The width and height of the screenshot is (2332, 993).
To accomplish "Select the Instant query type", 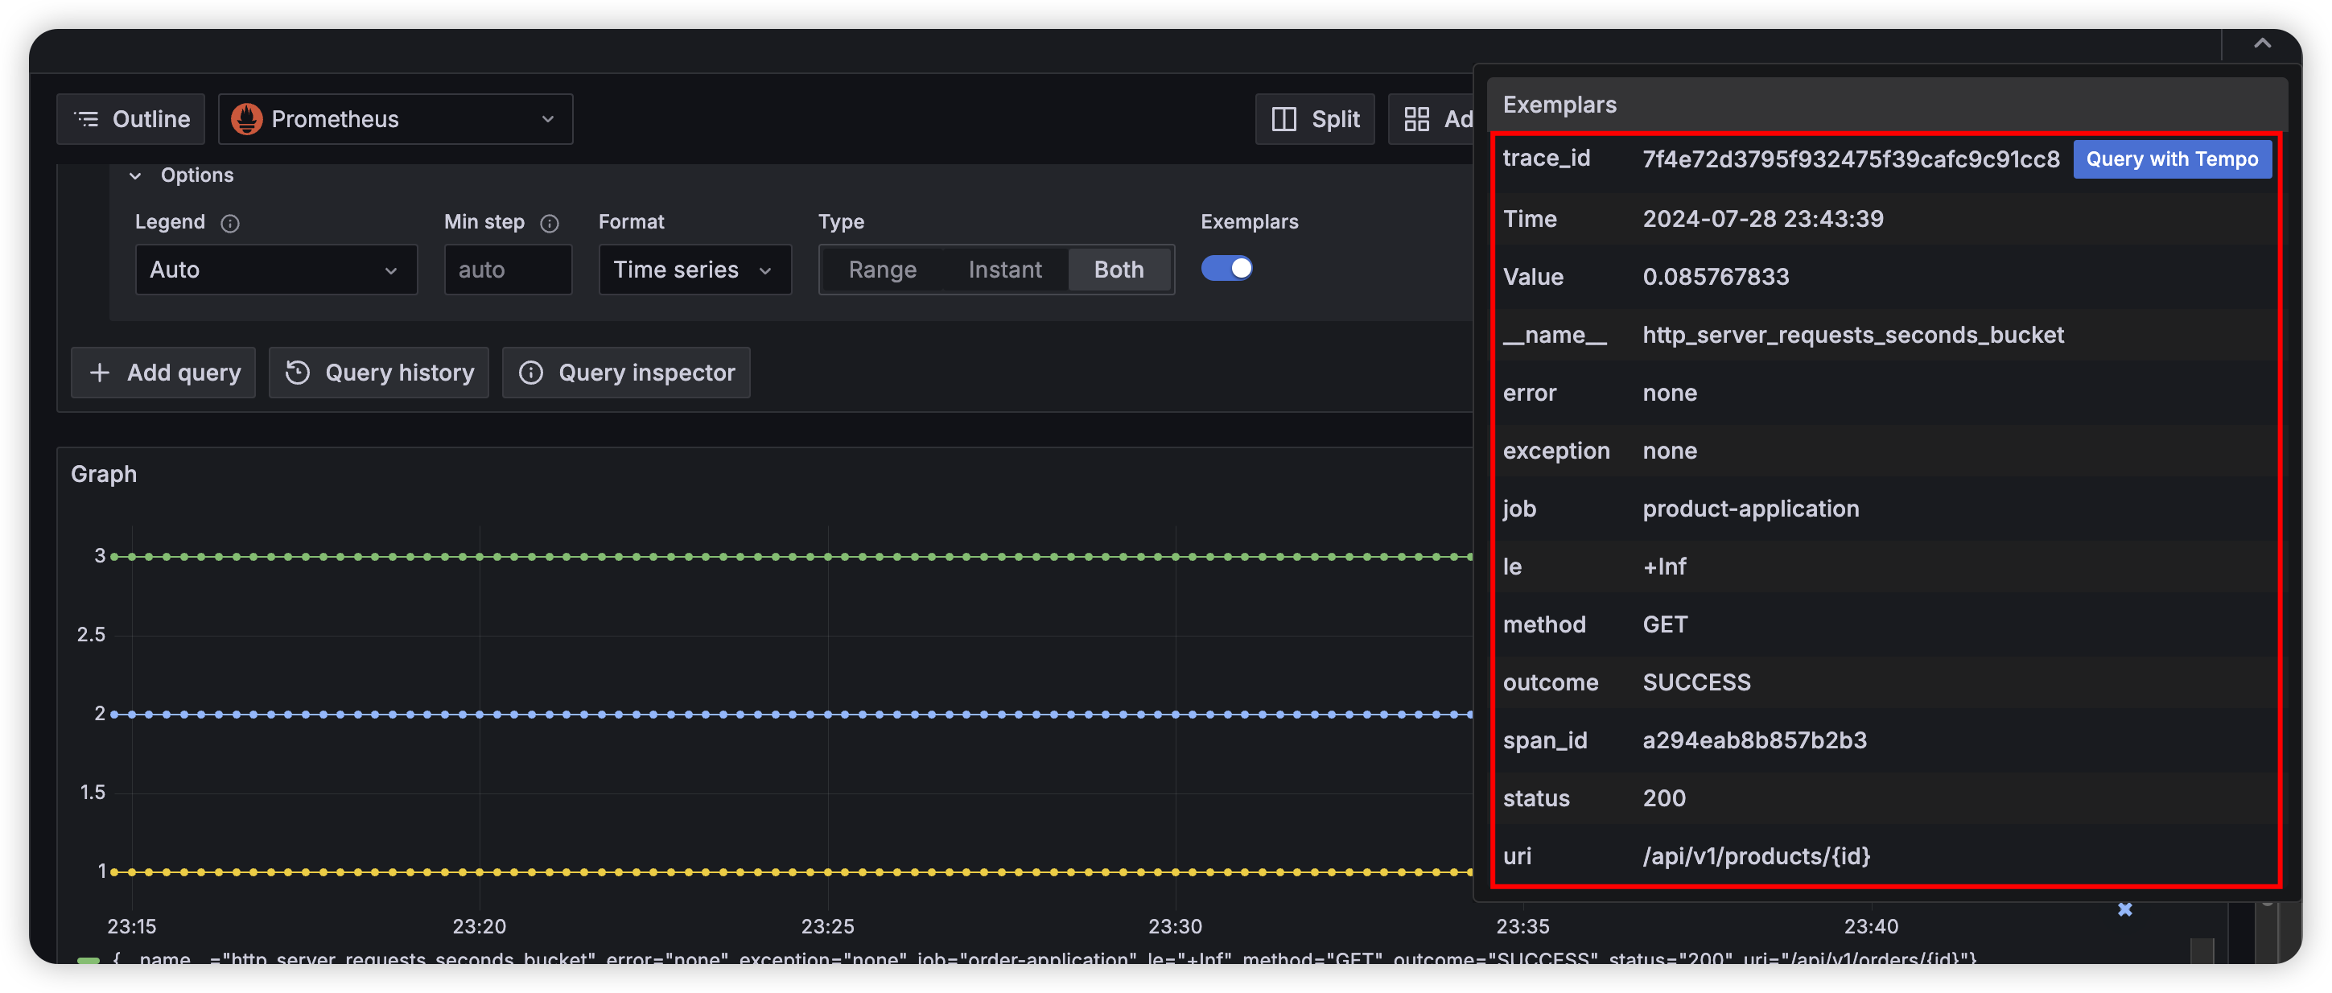I will click(x=1004, y=270).
